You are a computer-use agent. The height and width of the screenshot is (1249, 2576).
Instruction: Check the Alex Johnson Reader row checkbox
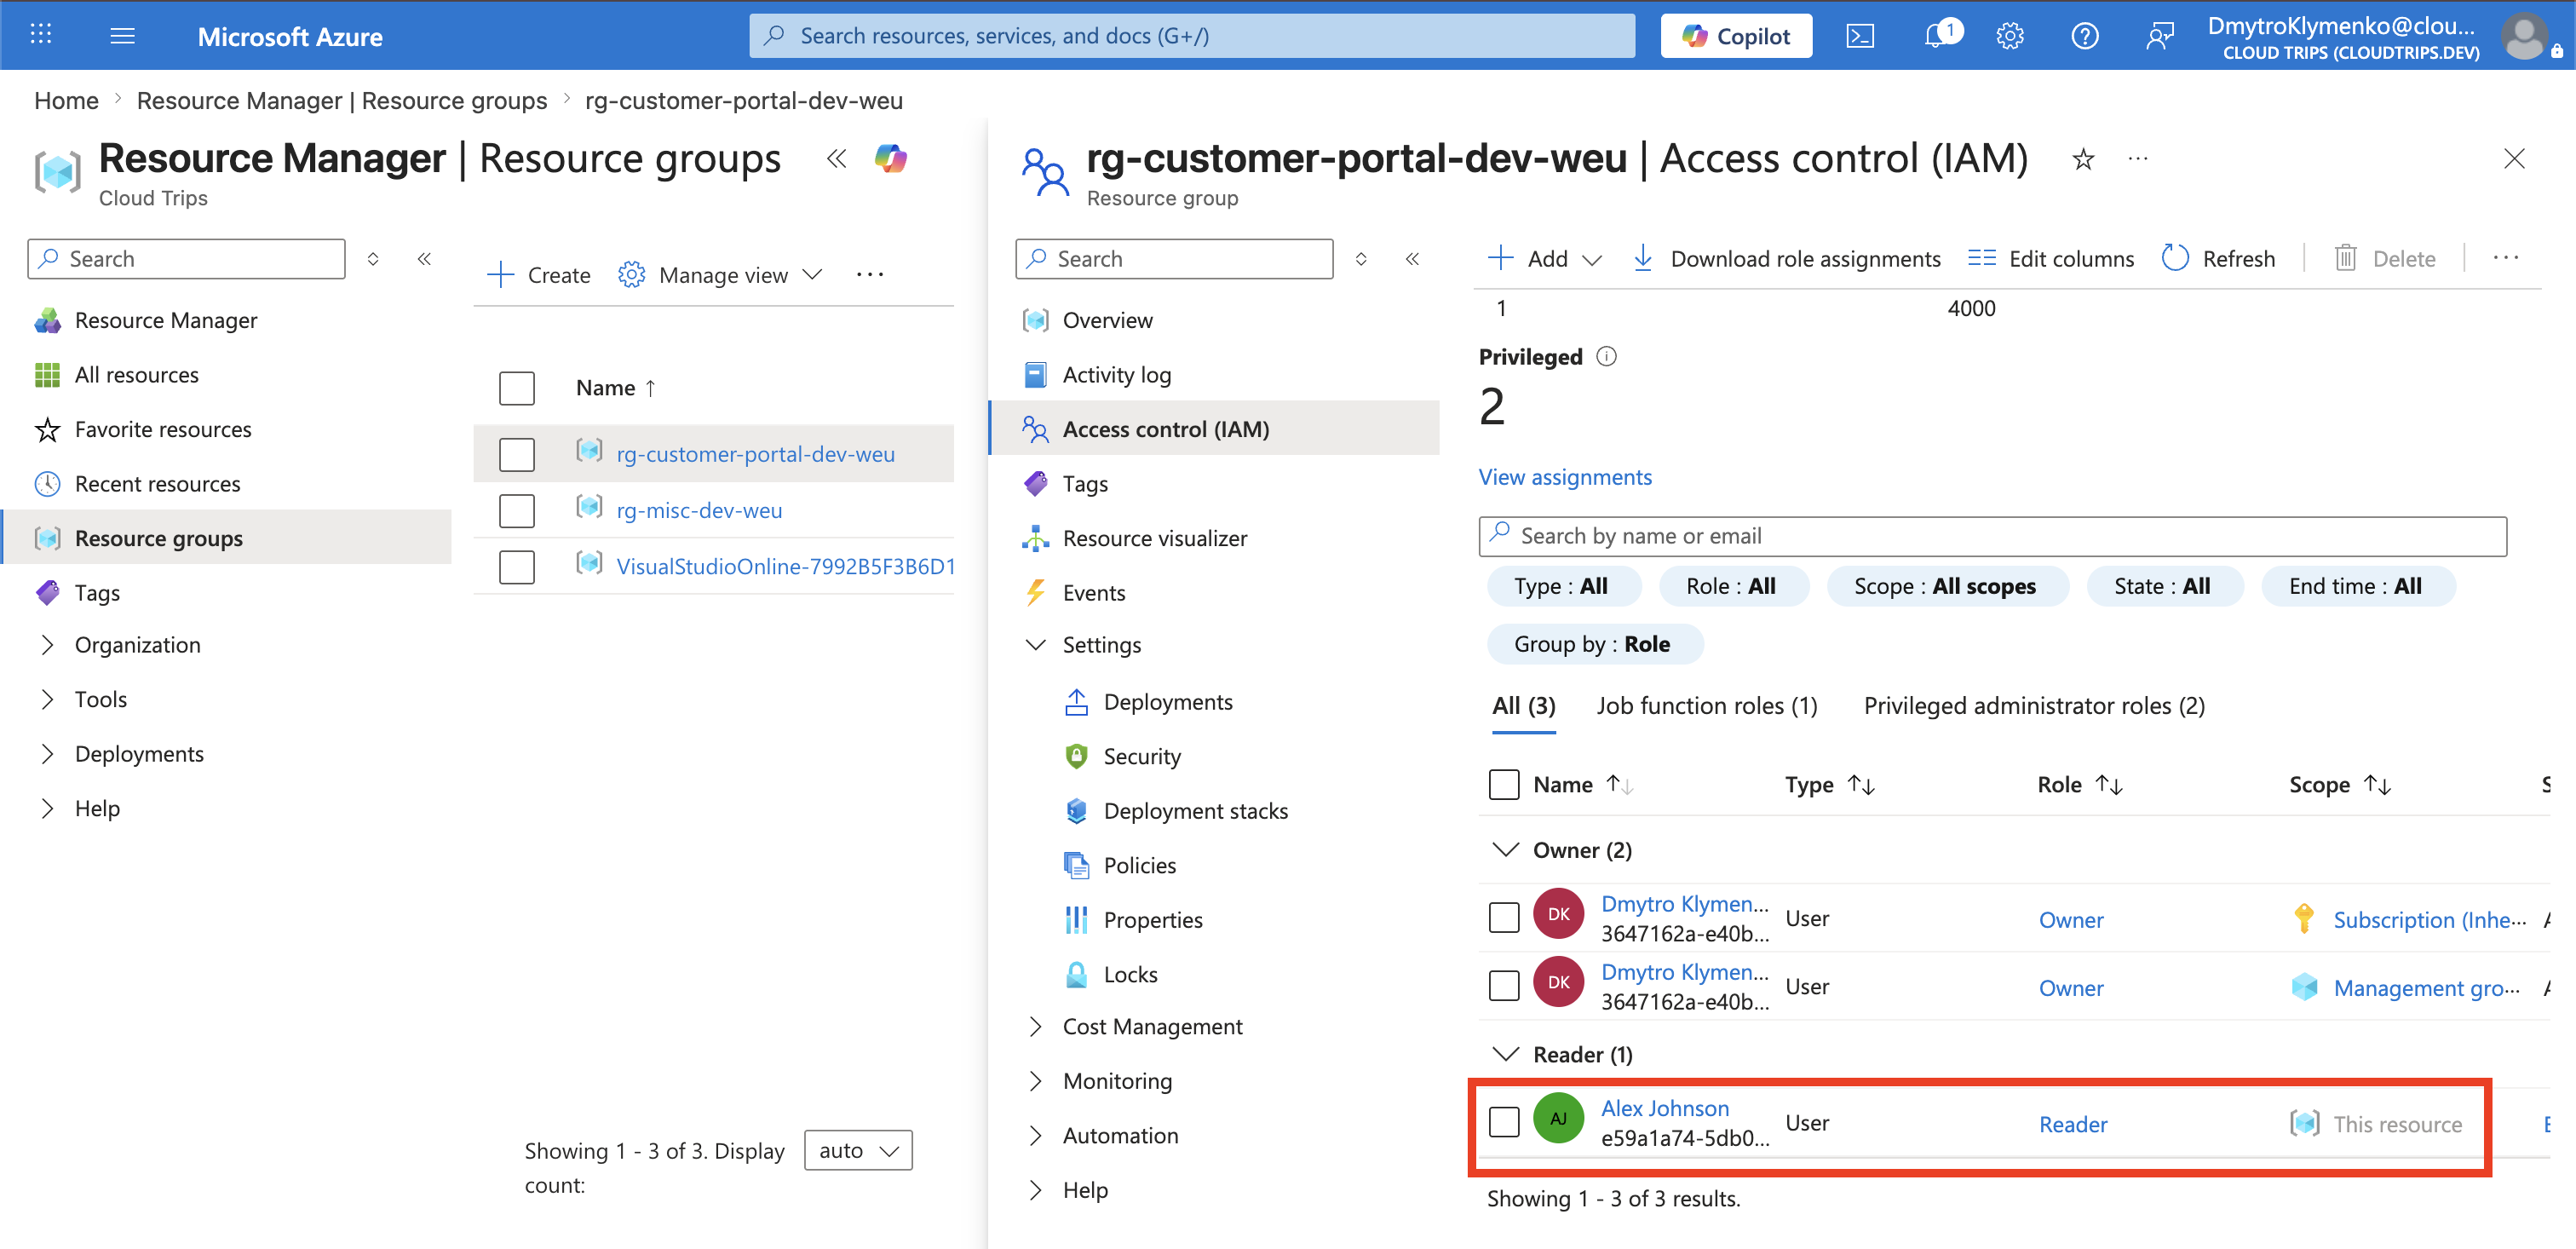click(x=1503, y=1121)
